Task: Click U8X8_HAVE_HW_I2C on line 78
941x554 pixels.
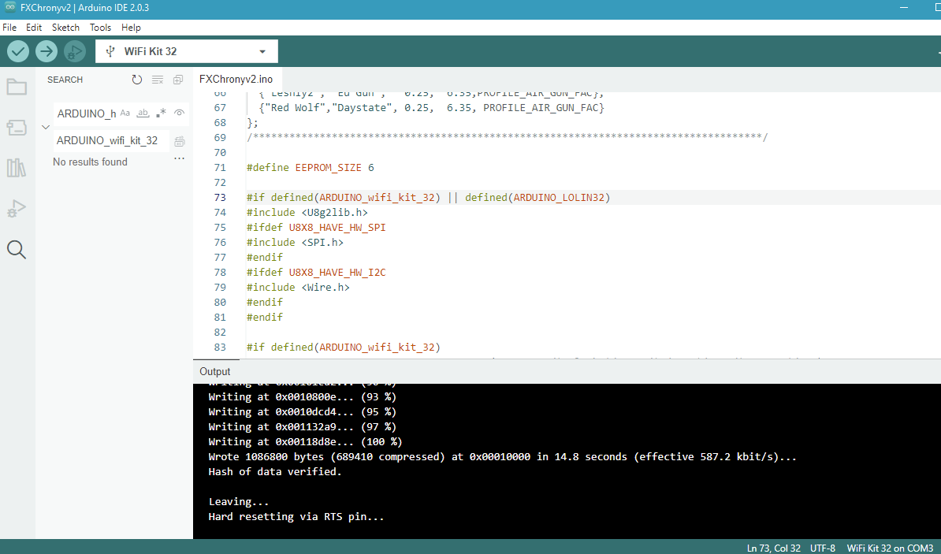Action: 337,273
